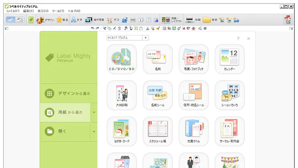Image resolution: width=298 pixels, height=168 pixels.
Task: Select the 文具ラベル category
Action: pyautogui.click(x=194, y=131)
